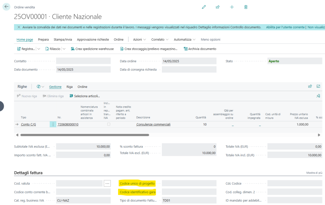Viewport: 325px width, 205px height.
Task: Click the pin icon in Righe toolbar
Action: [x=318, y=96]
